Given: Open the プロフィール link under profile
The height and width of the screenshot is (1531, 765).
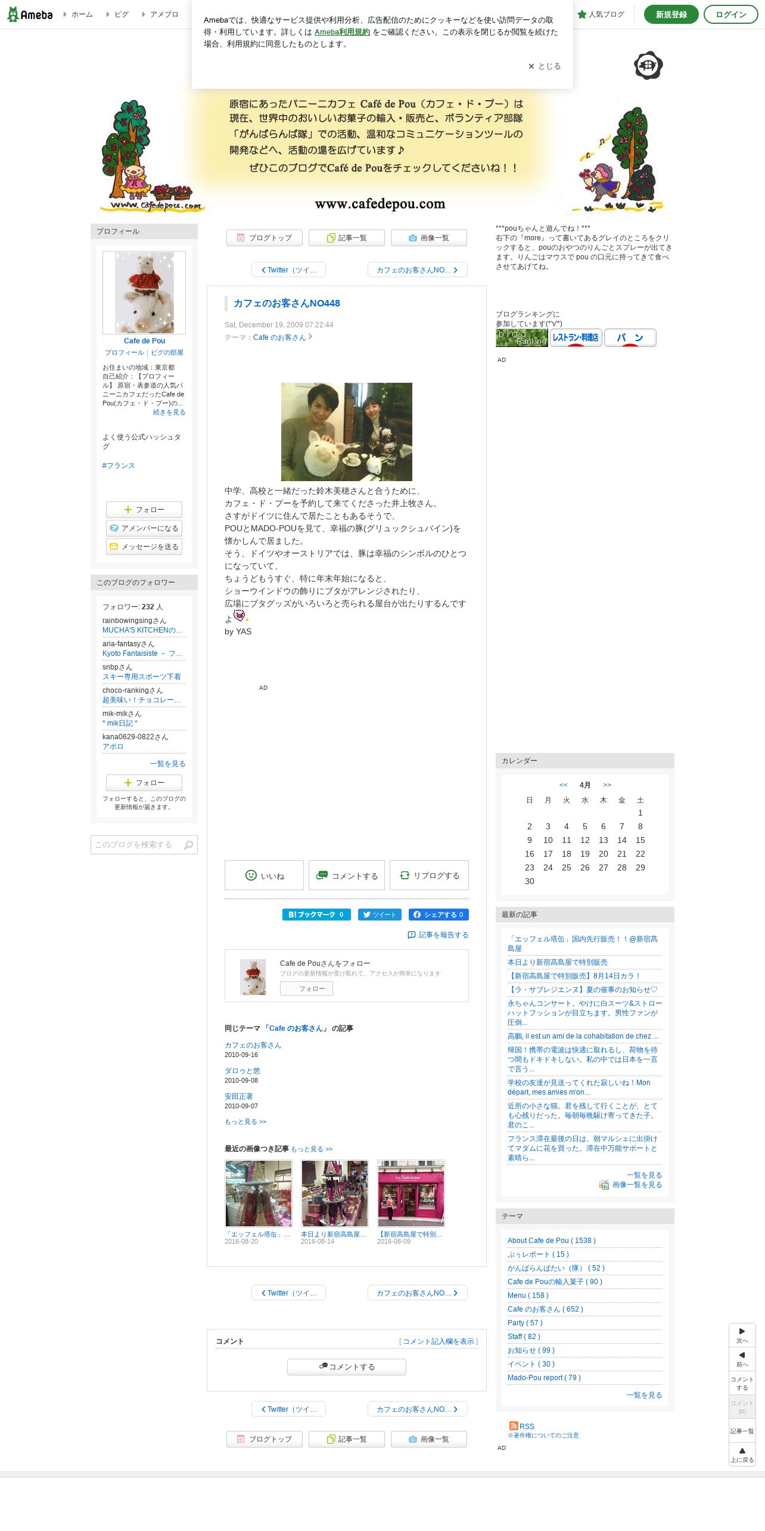Looking at the screenshot, I should [x=125, y=353].
